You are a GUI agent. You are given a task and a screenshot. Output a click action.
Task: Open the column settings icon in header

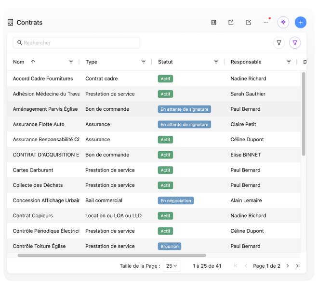[x=213, y=22]
